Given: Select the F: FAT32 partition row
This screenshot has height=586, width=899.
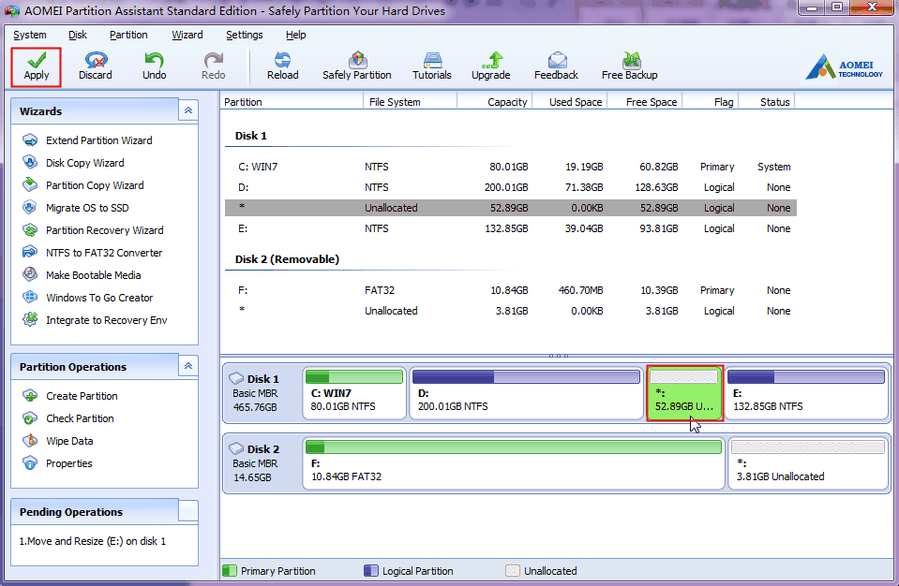Looking at the screenshot, I should click(511, 290).
